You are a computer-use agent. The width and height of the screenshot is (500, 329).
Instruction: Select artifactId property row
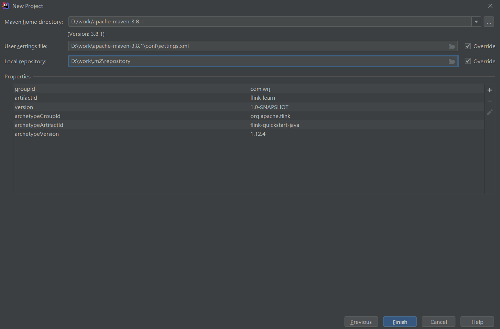(x=249, y=98)
